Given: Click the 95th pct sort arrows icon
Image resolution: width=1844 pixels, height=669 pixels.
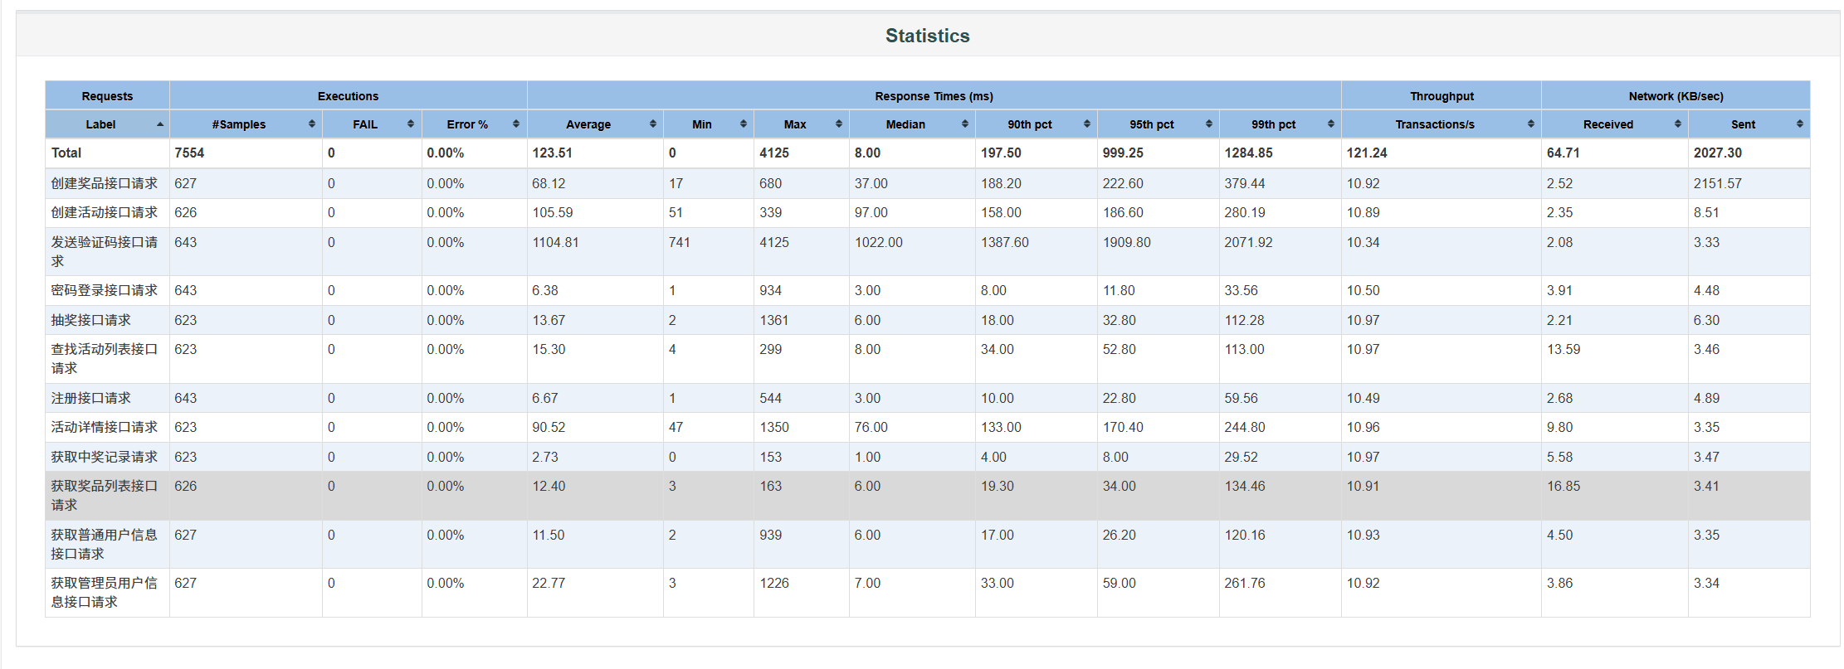Looking at the screenshot, I should (x=1209, y=124).
